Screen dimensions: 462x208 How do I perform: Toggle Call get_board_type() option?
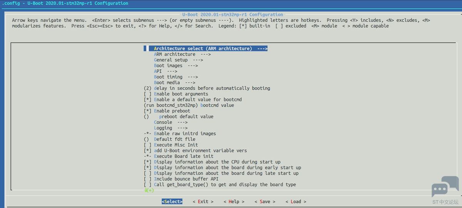[x=220, y=185]
